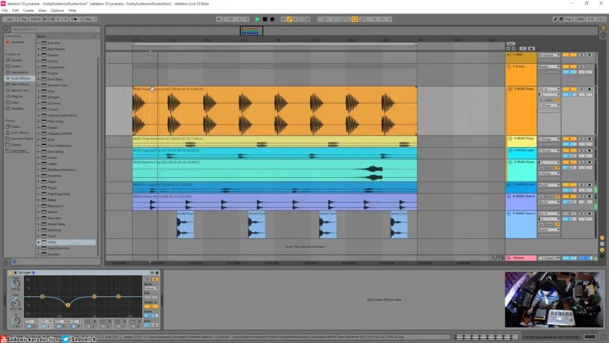Click EQ Eight filter band 2 node
Image resolution: width=609 pixels, height=343 pixels.
click(x=68, y=305)
